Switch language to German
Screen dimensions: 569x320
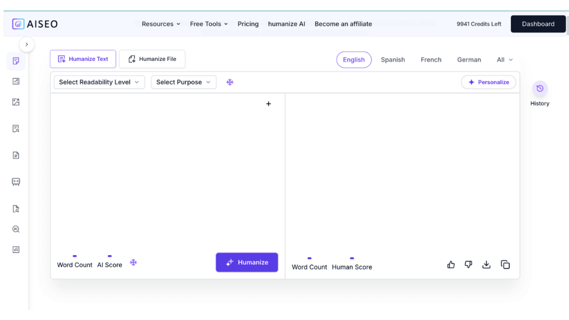pyautogui.click(x=469, y=60)
